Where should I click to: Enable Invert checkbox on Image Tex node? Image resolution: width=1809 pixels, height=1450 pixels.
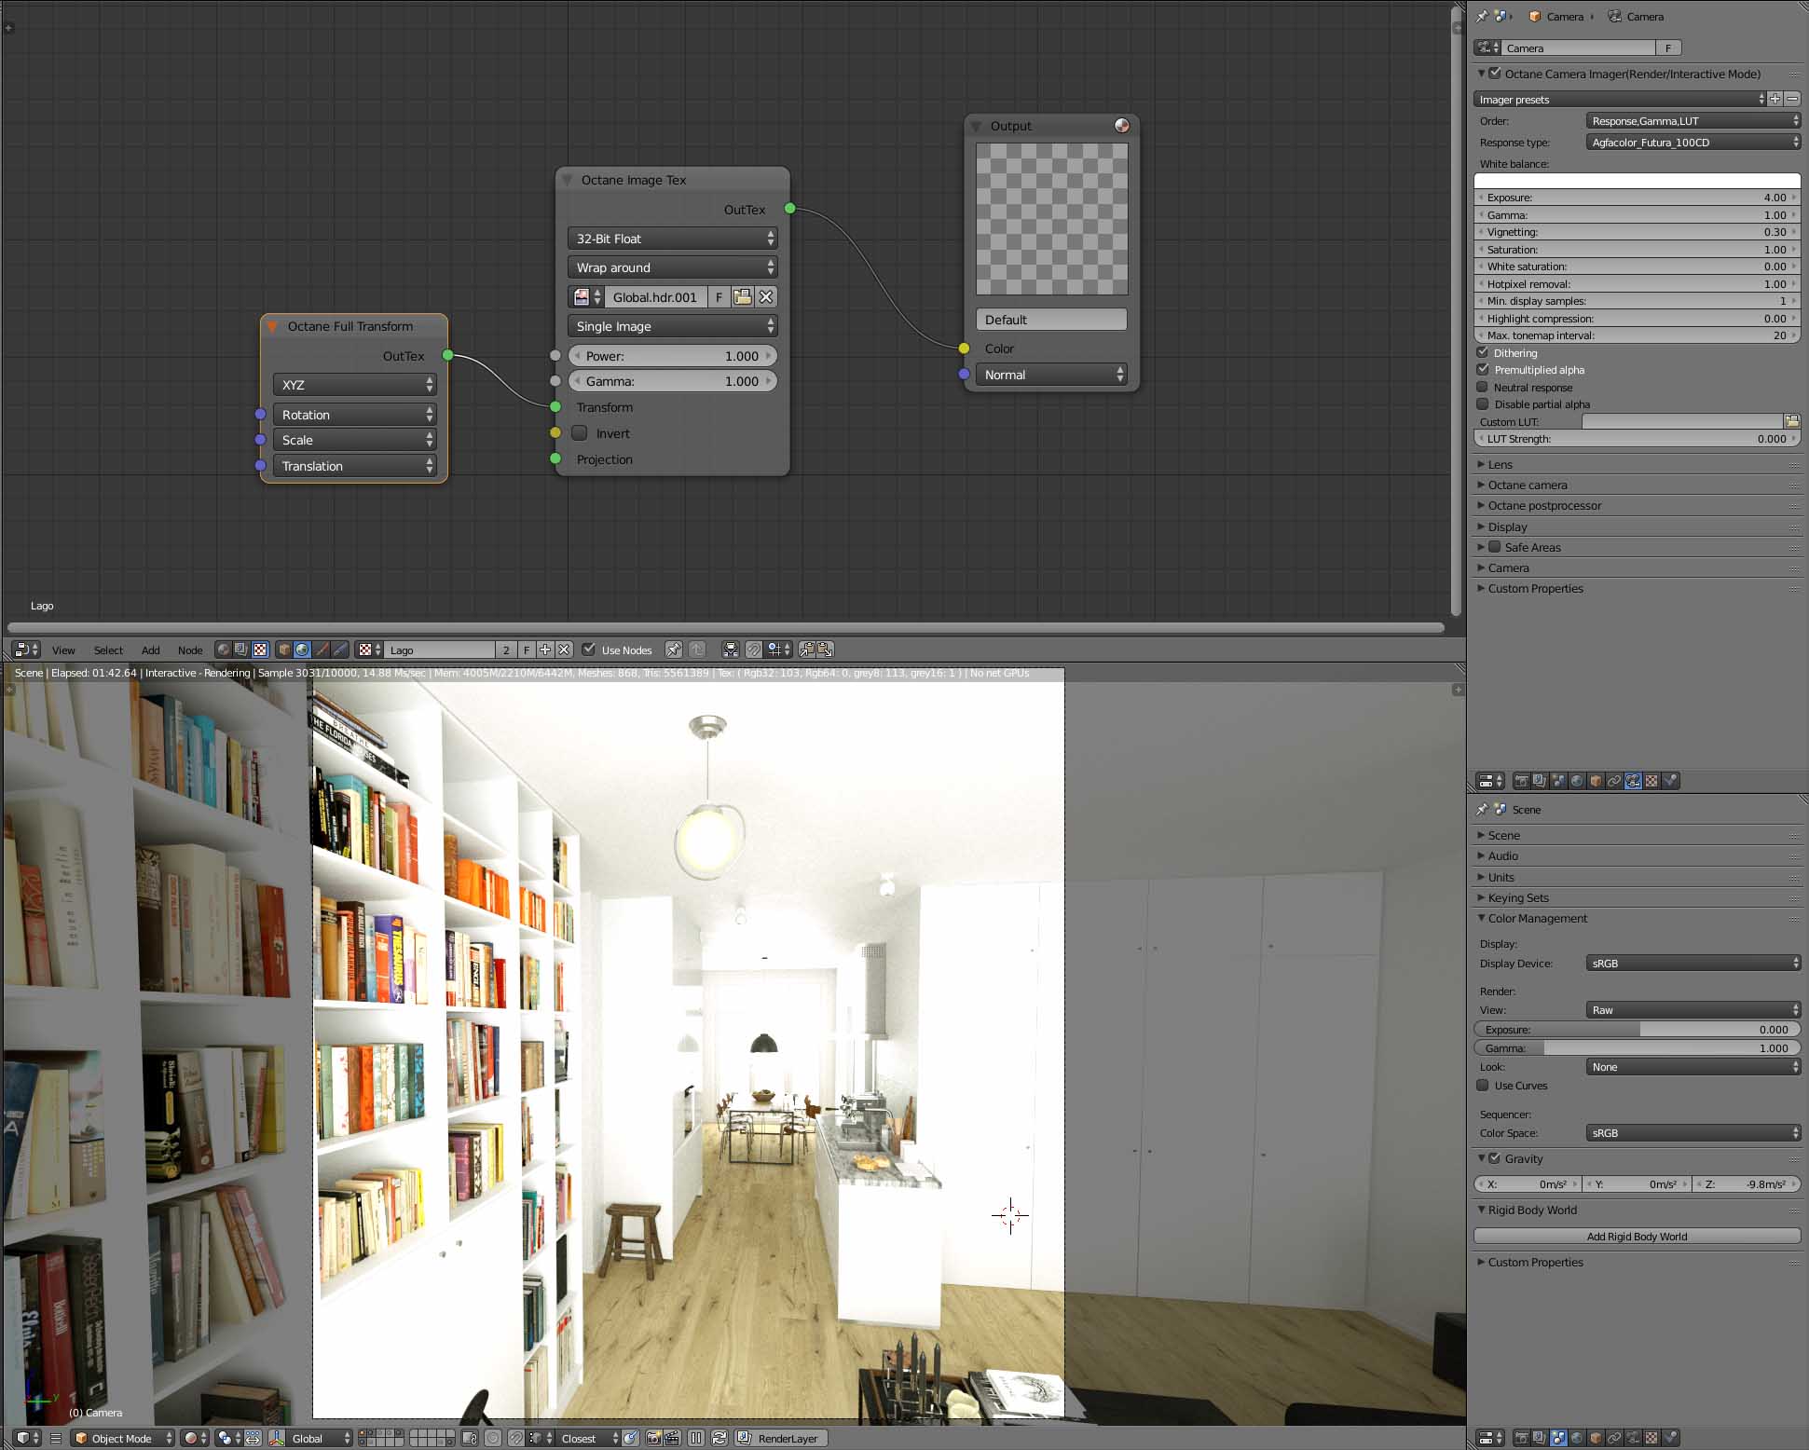tap(580, 433)
